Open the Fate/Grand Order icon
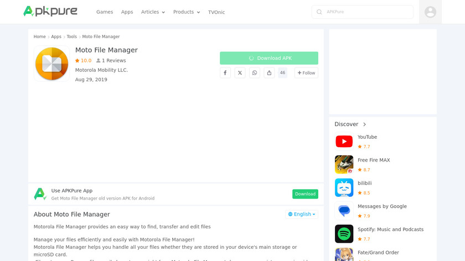The image size is (465, 261). pos(344,254)
